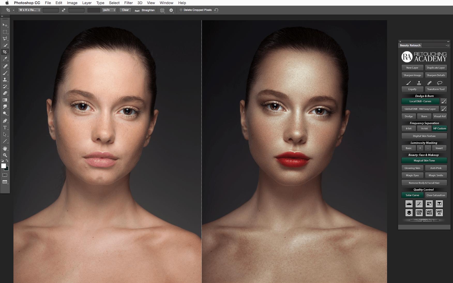
Task: Click the Magical Skin Tone button
Action: 424,161
